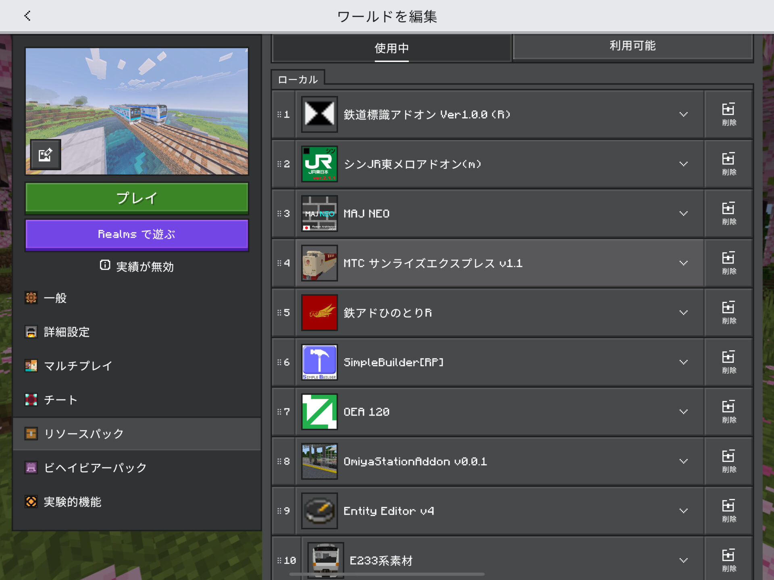774x580 pixels.
Task: Click 削除 icon for MAJ NEO pack
Action: 728,214
